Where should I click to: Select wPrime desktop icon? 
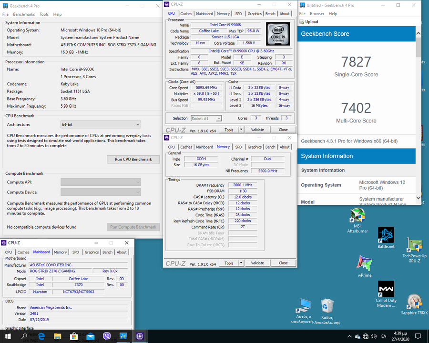[365, 266]
